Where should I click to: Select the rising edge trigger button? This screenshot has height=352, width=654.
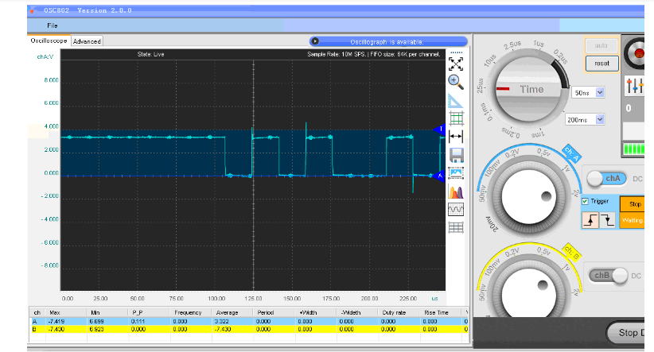click(x=589, y=219)
